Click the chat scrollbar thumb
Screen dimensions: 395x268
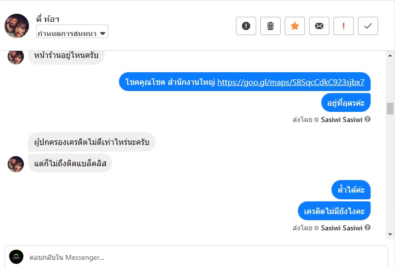coord(390,108)
